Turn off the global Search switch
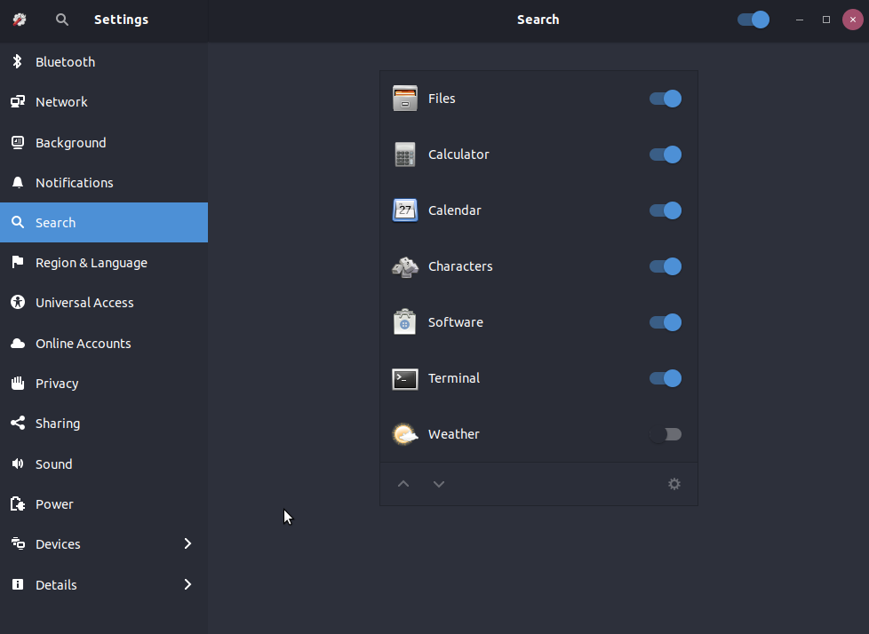This screenshot has height=634, width=869. pyautogui.click(x=753, y=20)
